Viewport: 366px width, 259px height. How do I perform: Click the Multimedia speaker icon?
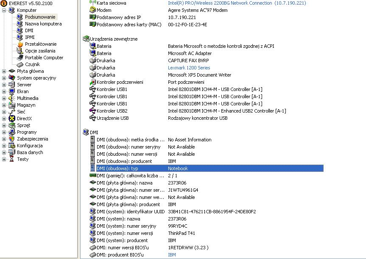pyautogui.click(x=12, y=98)
